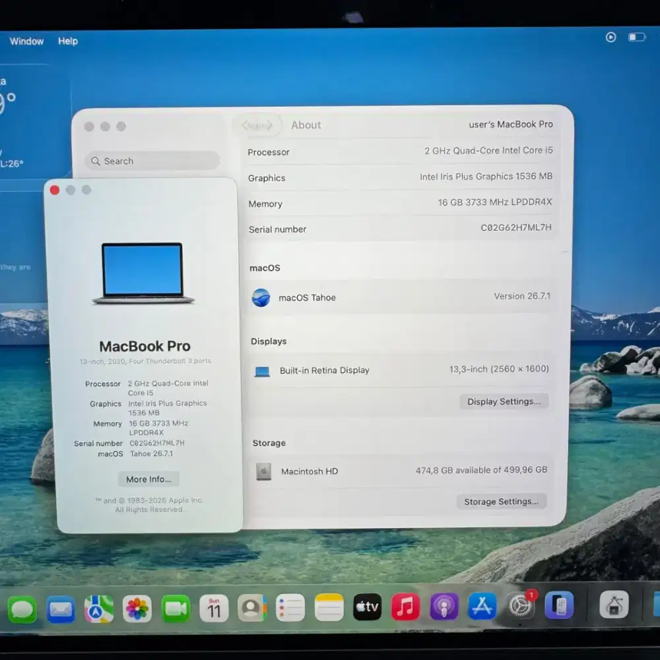Open the Music app icon
660x660 pixels.
405,607
